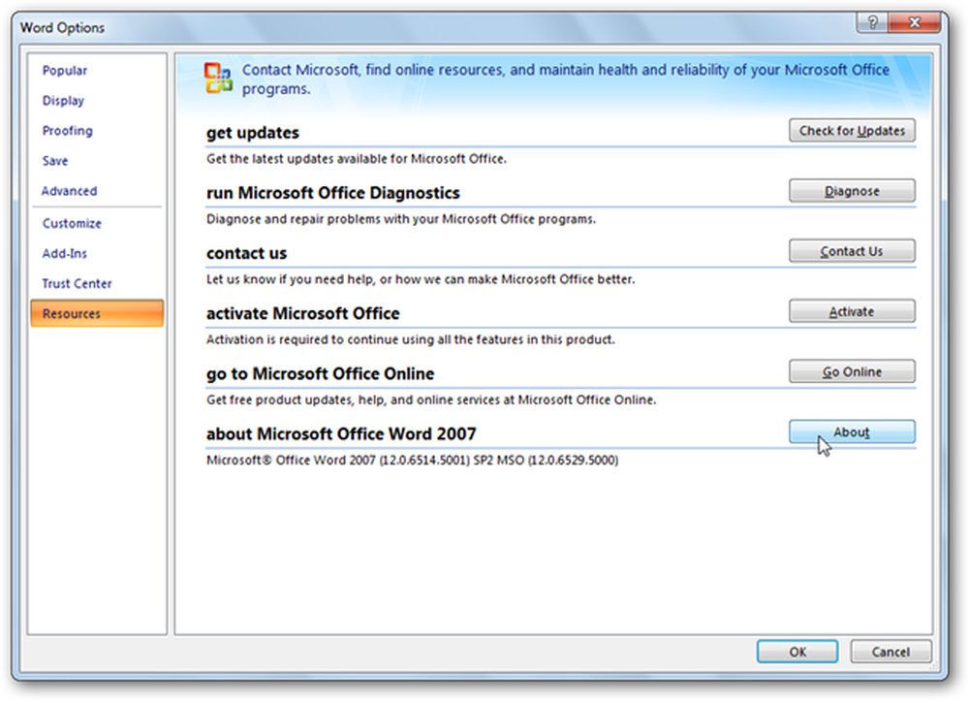Click 'Diagnose and repair problems' description
Screen dimensions: 969x701
(401, 219)
